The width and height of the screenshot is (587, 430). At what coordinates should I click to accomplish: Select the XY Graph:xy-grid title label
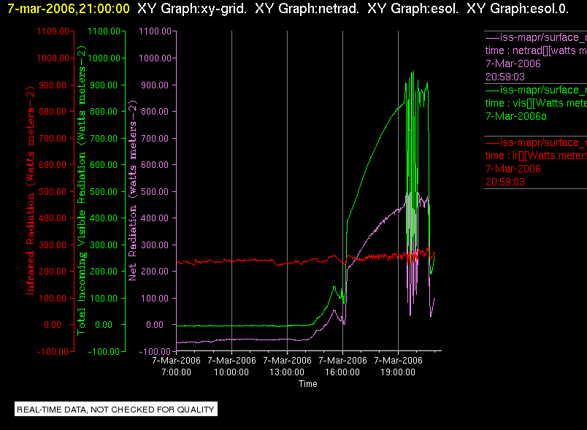click(192, 8)
